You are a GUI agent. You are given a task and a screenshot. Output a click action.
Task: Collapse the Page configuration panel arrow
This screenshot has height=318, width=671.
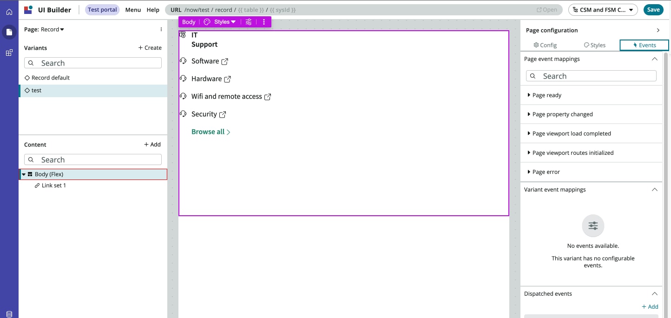(x=658, y=30)
